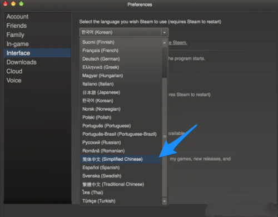Image resolution: width=278 pixels, height=217 pixels.
Task: Select Português-Brasil (Portuguese-Brazil) entry
Action: (x=121, y=134)
